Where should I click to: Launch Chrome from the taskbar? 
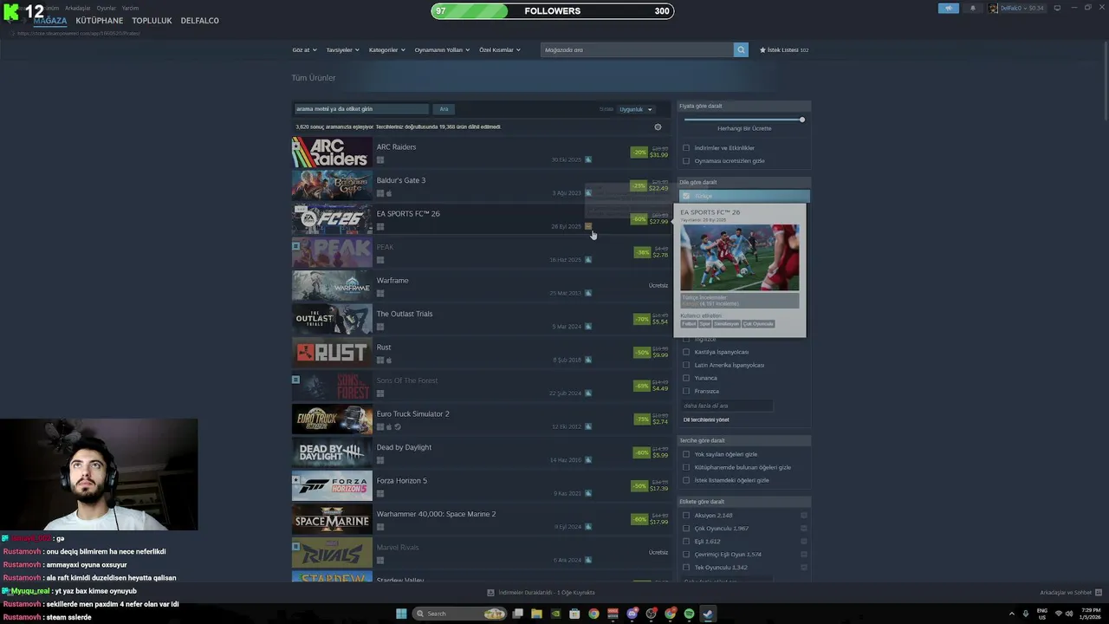593,614
